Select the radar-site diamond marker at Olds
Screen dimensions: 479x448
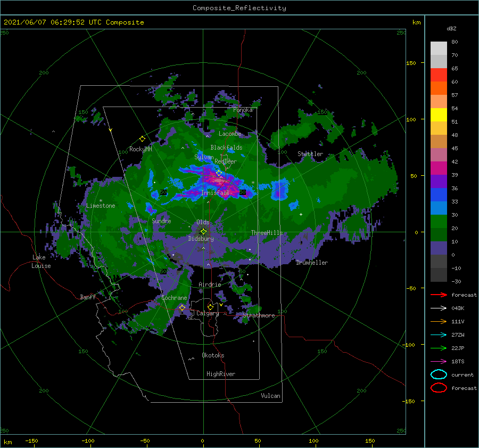pyautogui.click(x=203, y=232)
